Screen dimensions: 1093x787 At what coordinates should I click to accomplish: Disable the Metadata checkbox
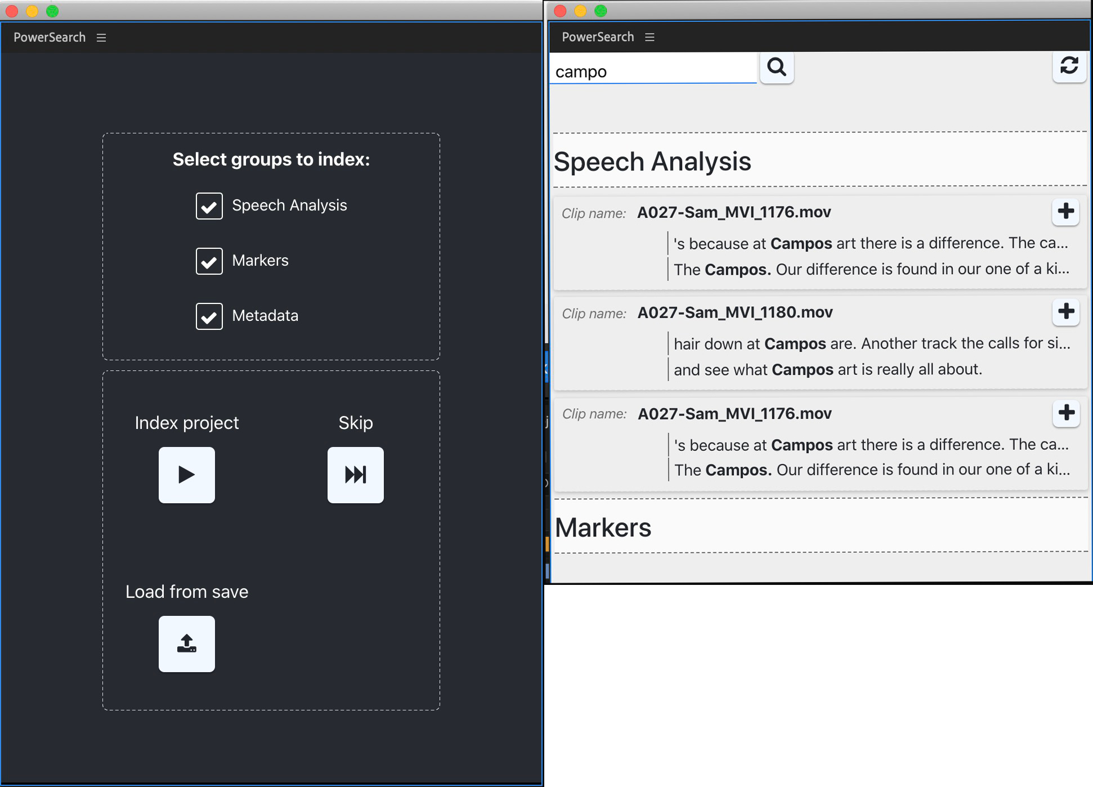point(209,315)
